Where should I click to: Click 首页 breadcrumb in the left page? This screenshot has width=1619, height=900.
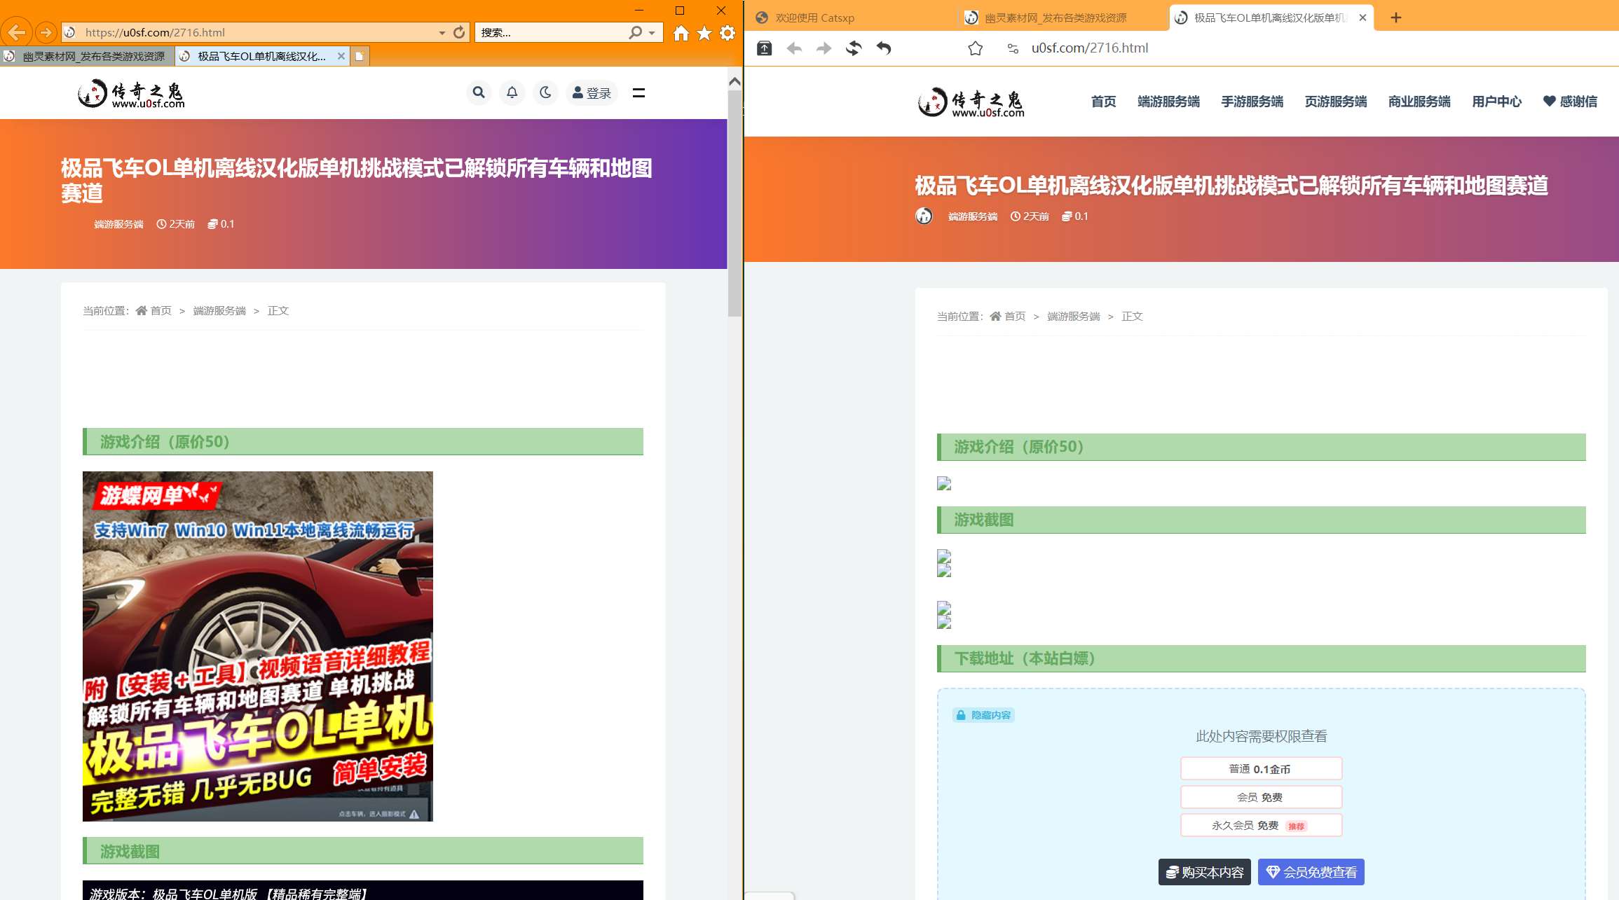[x=153, y=310]
